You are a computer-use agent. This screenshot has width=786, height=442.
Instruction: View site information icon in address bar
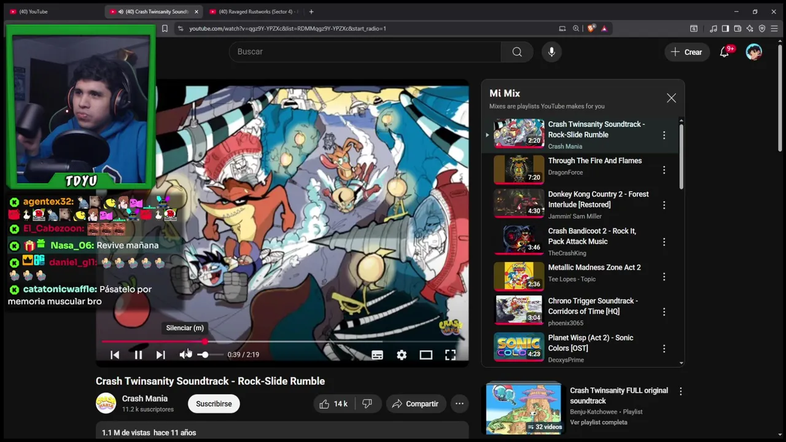point(180,28)
